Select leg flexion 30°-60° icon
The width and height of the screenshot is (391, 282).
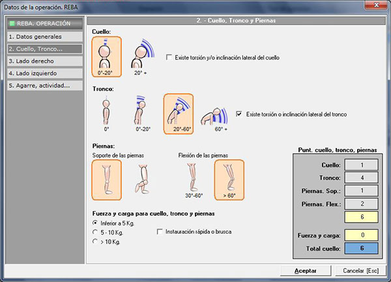pyautogui.click(x=194, y=180)
